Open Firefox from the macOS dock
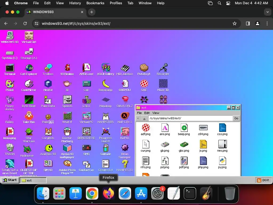The image size is (273, 205). coord(108,193)
